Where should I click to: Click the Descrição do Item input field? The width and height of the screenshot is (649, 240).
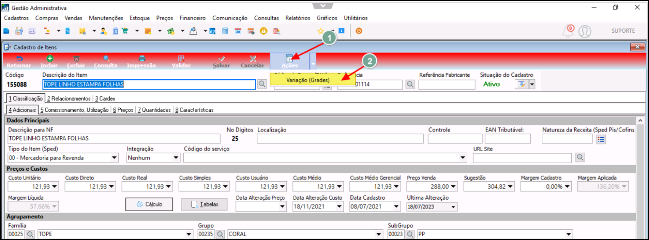[149, 84]
